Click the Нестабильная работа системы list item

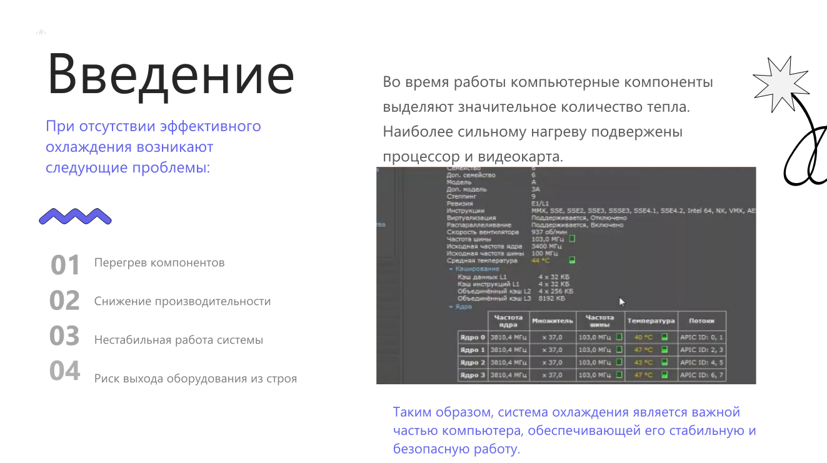point(179,340)
